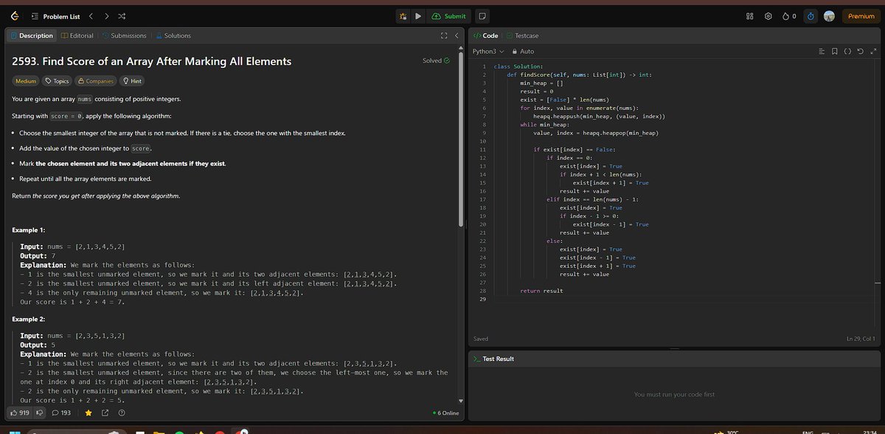Open the Python3 language dropdown

click(x=487, y=52)
